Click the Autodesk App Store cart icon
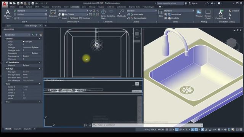244x137 pixels. [209, 3]
